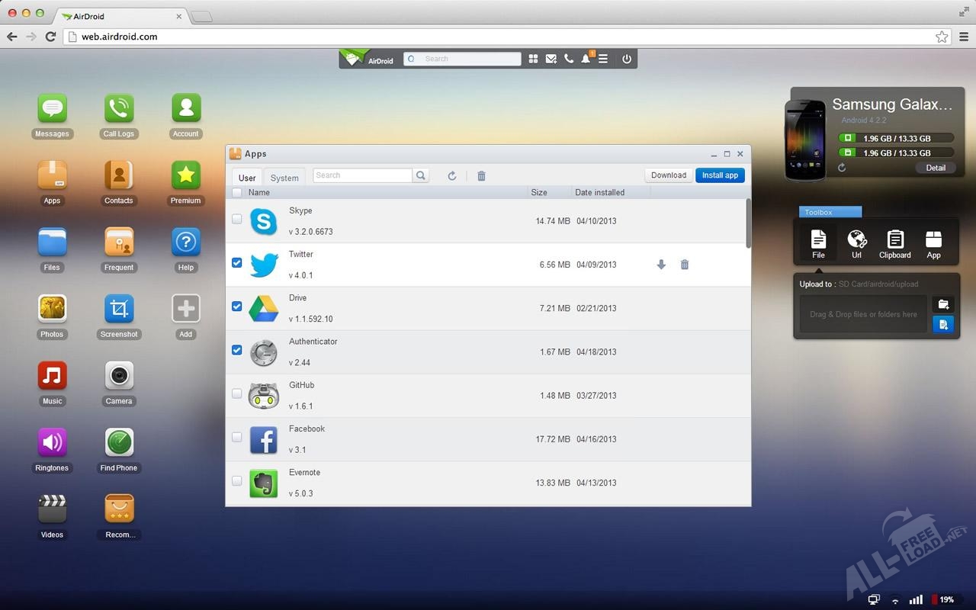976x610 pixels.
Task: Select the Url tab in Toolbox
Action: pyautogui.click(x=856, y=244)
